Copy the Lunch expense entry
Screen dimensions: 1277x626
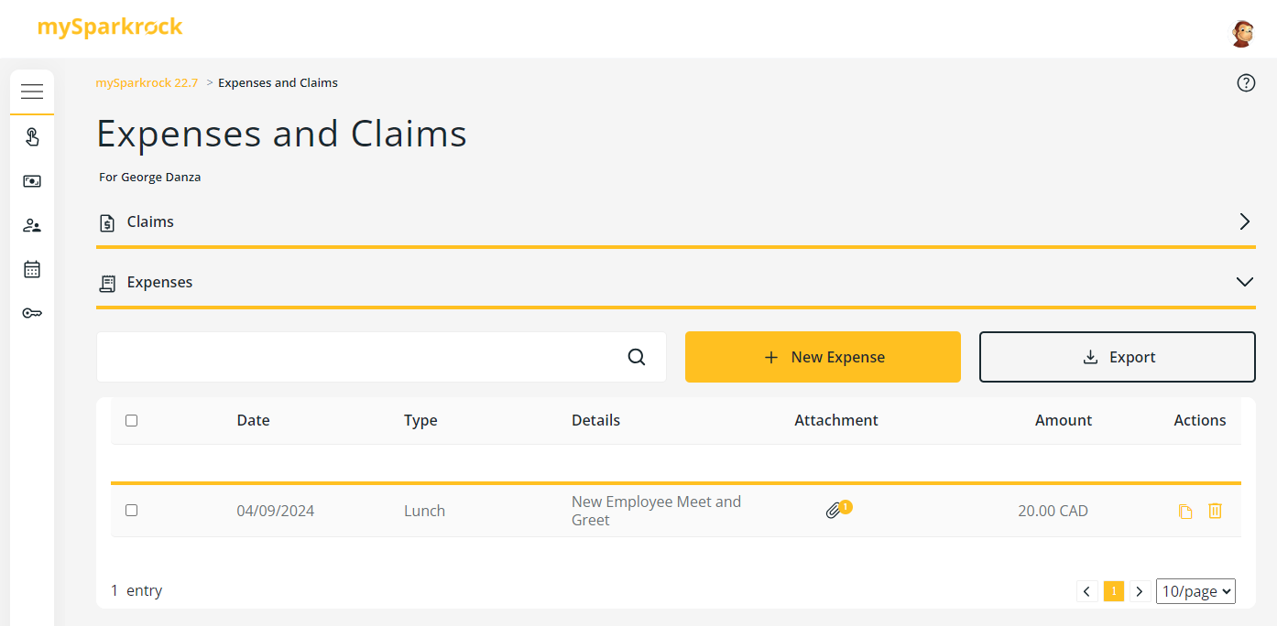pos(1185,512)
